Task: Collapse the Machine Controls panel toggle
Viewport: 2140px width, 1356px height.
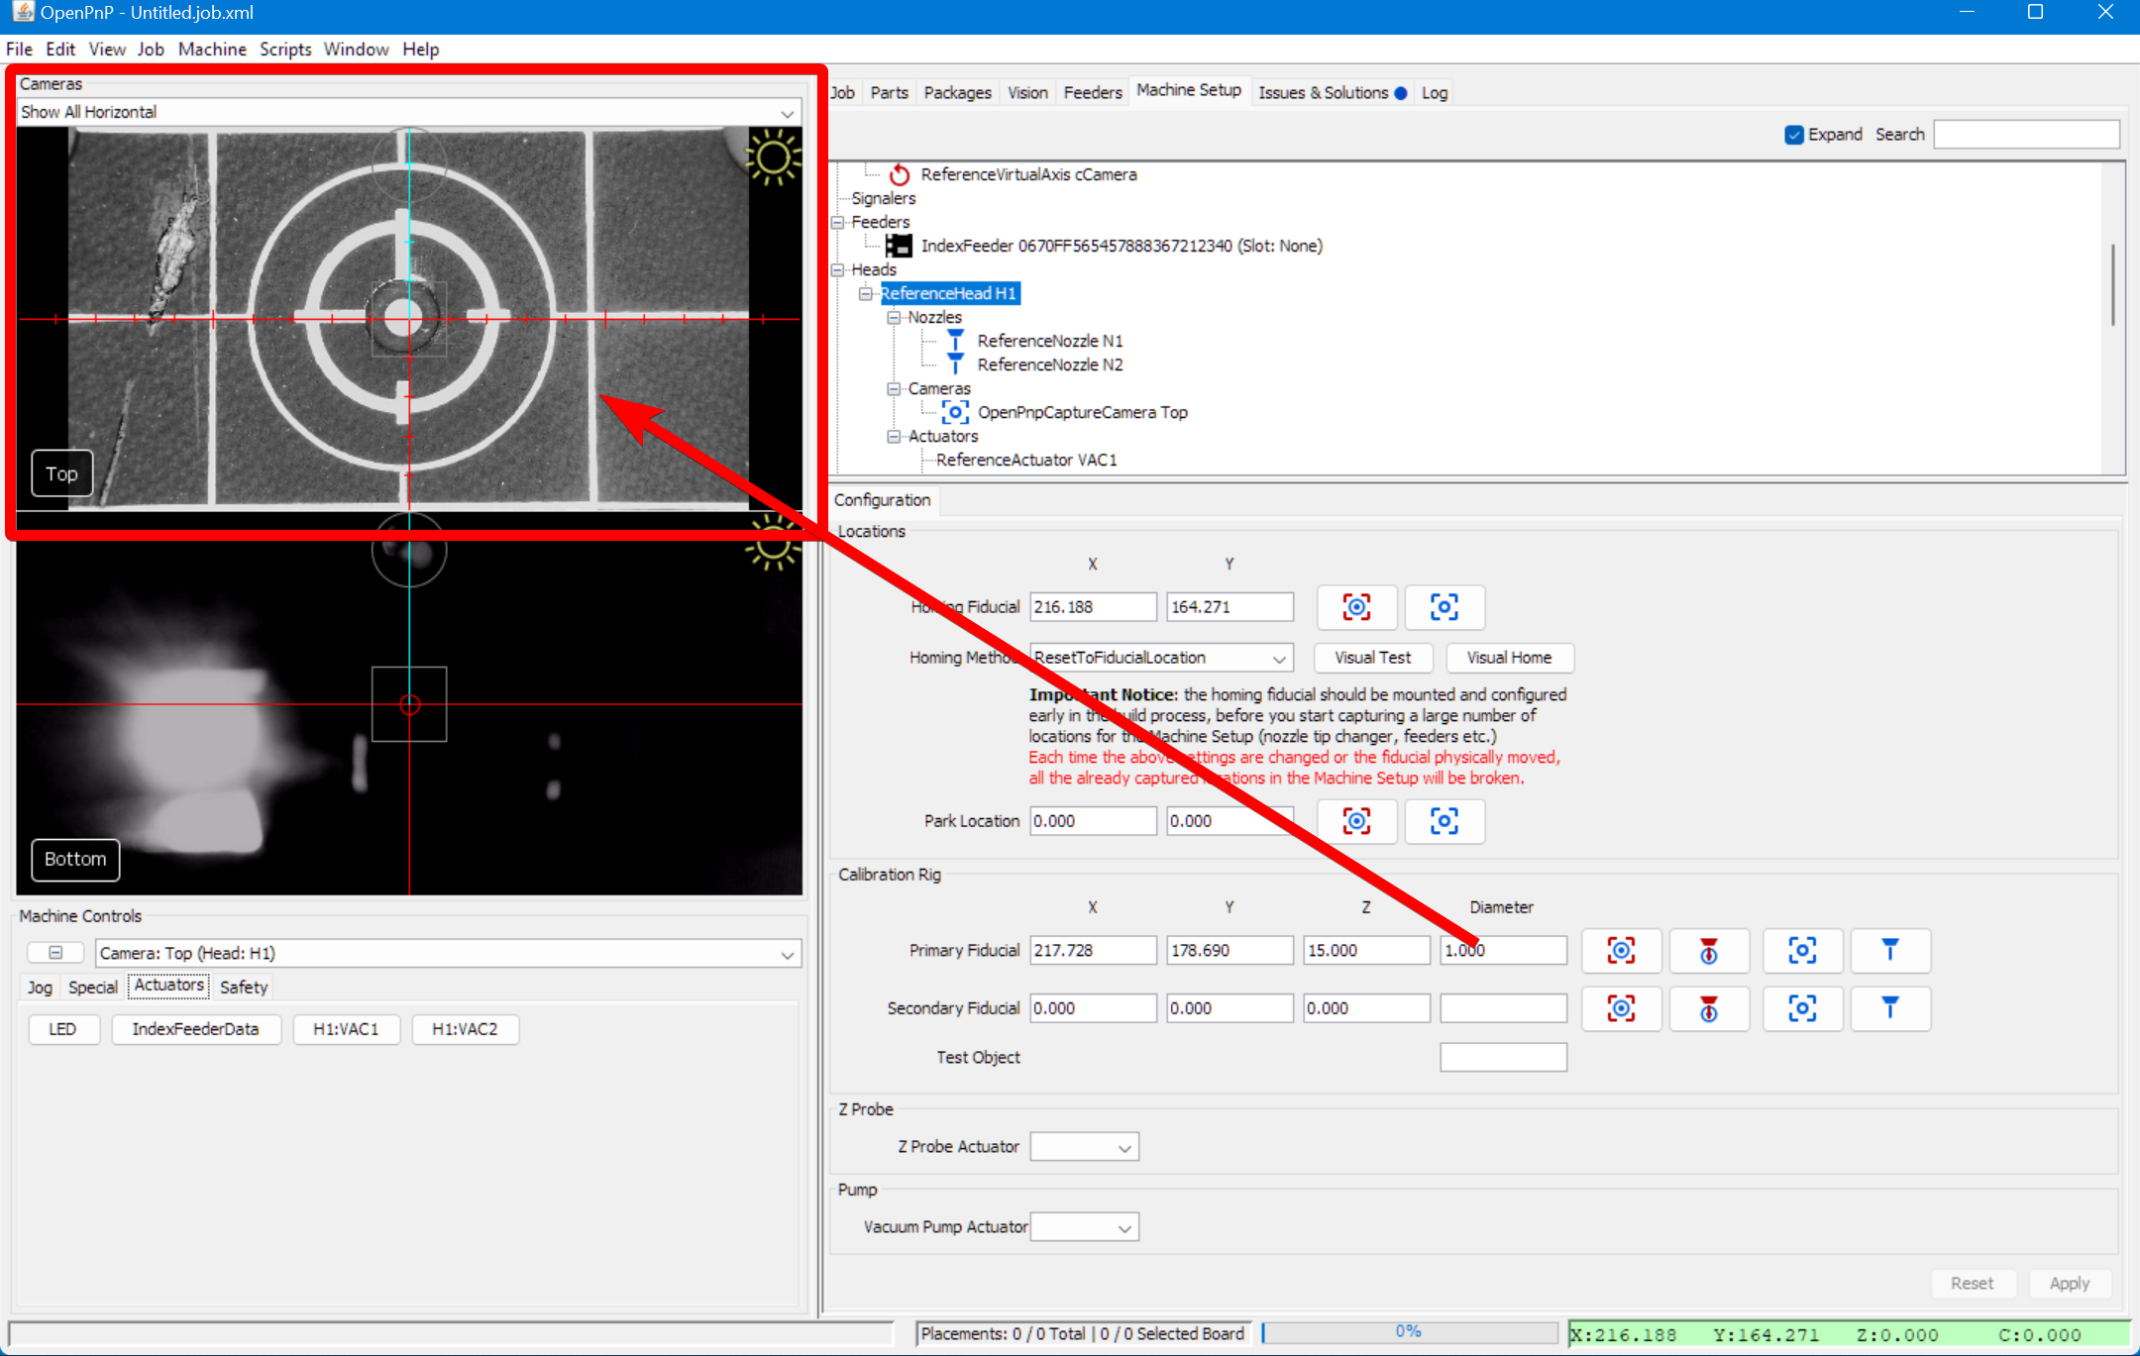Action: coord(55,953)
